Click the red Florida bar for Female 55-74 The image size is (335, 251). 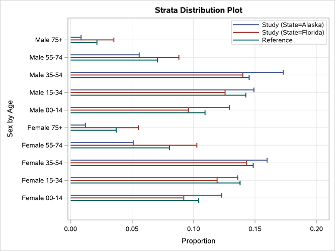[x=133, y=145]
